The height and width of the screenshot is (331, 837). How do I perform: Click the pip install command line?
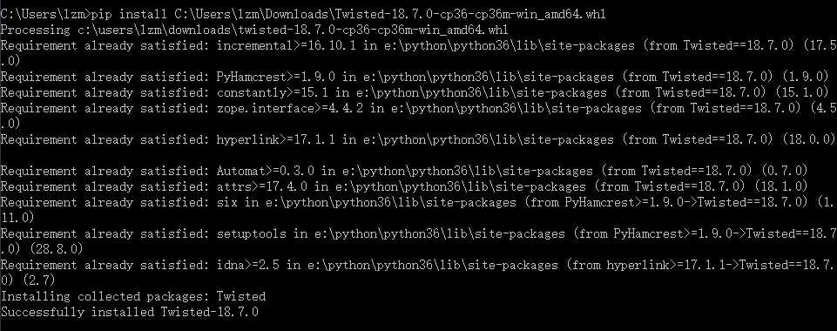point(303,14)
